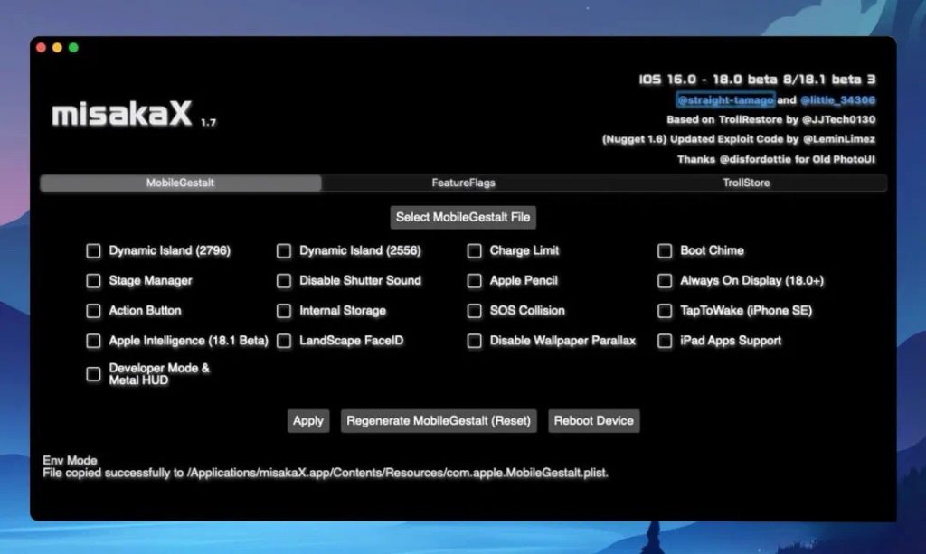This screenshot has width=926, height=554.
Task: Check Apple Intelligence (18.1 Beta)
Action: [x=93, y=342]
